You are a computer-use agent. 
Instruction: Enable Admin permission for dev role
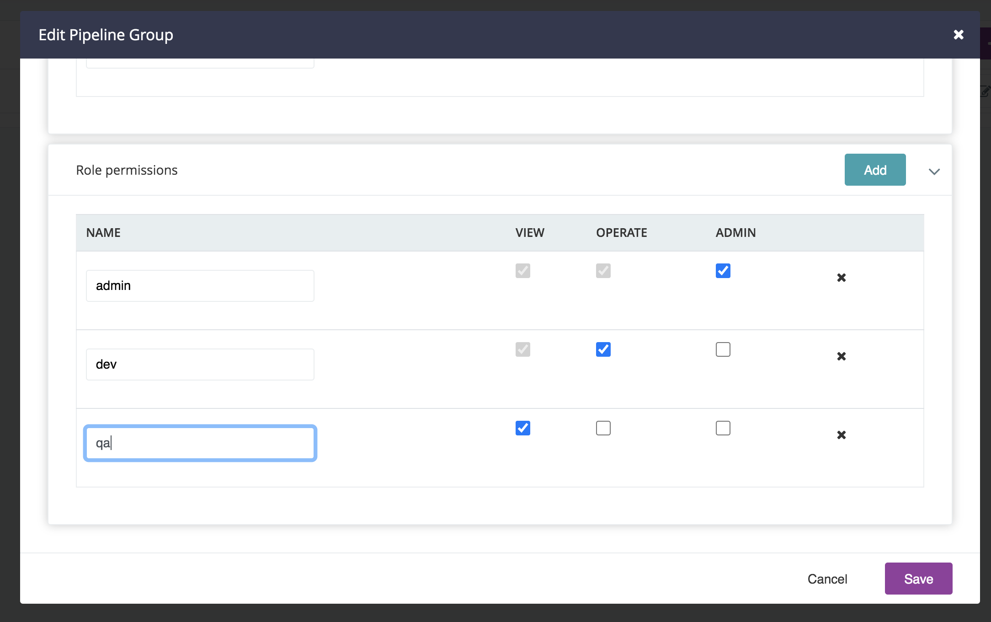point(723,349)
